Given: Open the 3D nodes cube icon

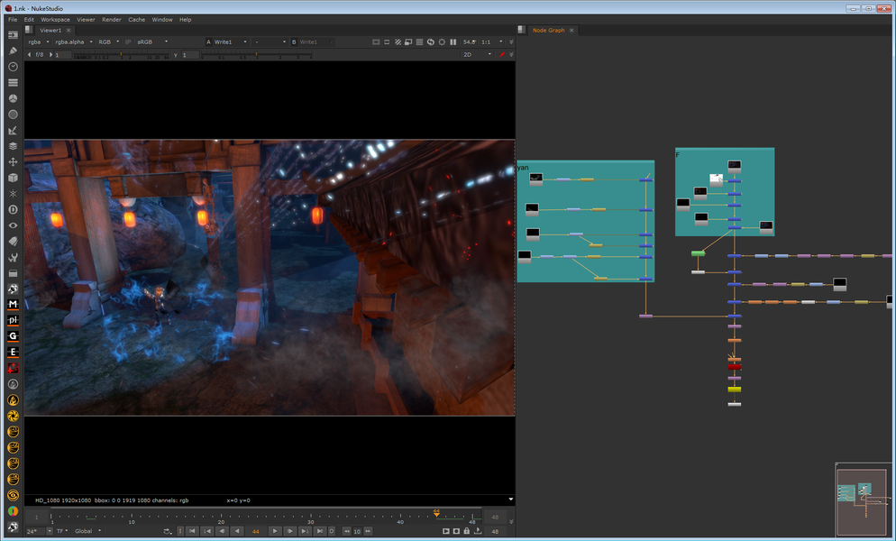Looking at the screenshot, I should click(13, 178).
